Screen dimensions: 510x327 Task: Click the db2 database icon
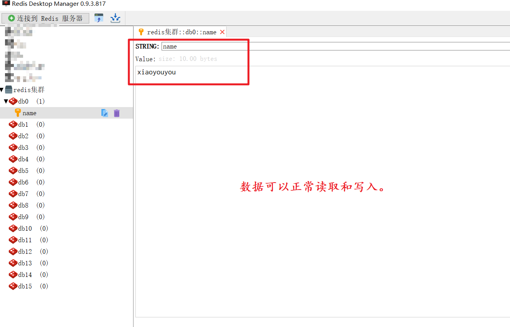13,136
